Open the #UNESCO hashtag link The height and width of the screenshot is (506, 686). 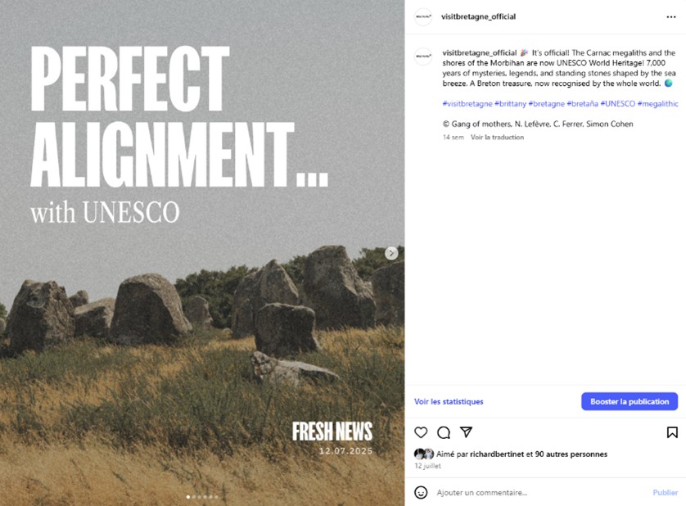point(617,104)
